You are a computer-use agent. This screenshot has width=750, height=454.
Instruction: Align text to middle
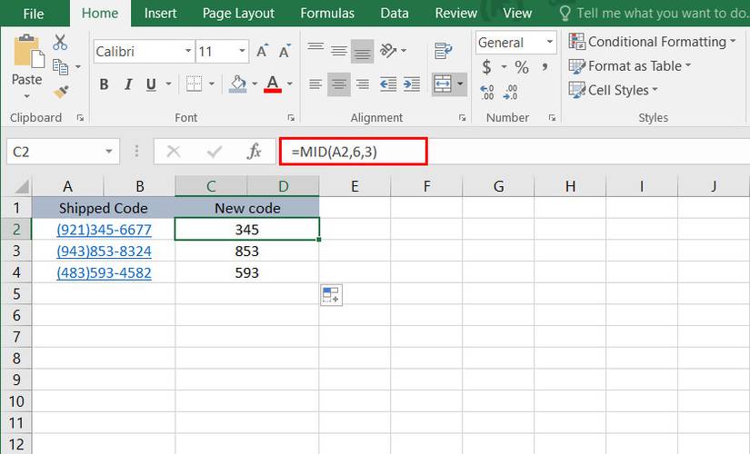(x=339, y=50)
